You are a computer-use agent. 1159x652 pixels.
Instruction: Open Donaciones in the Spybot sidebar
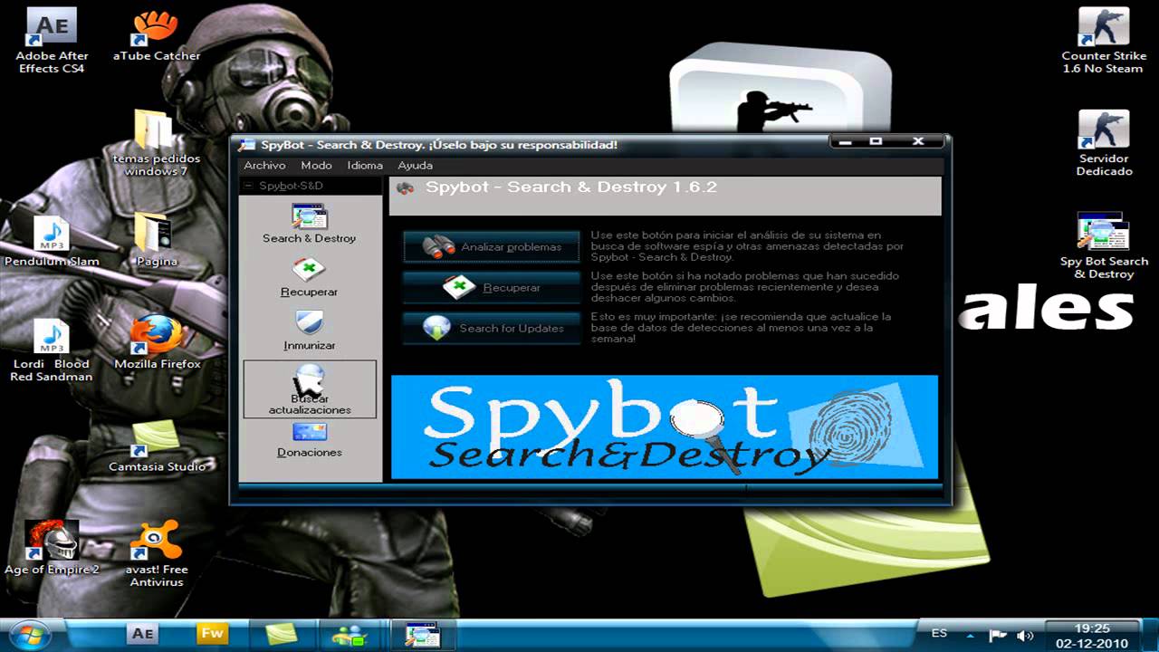(x=310, y=441)
